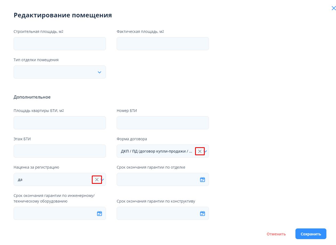This screenshot has width=336, height=245.
Task: Clear the Наценка за регистрацию value
Action: [x=97, y=180]
